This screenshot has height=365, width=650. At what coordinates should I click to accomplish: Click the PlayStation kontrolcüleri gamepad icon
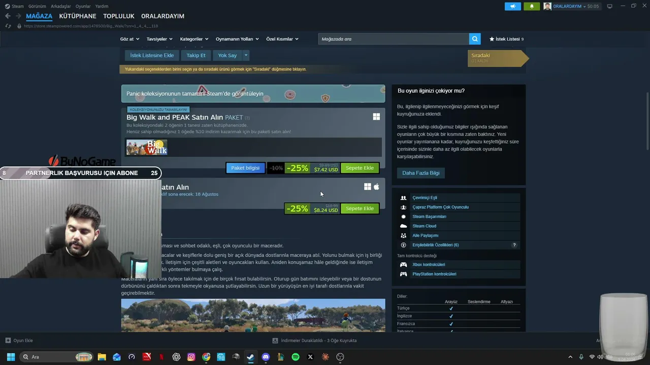403,274
